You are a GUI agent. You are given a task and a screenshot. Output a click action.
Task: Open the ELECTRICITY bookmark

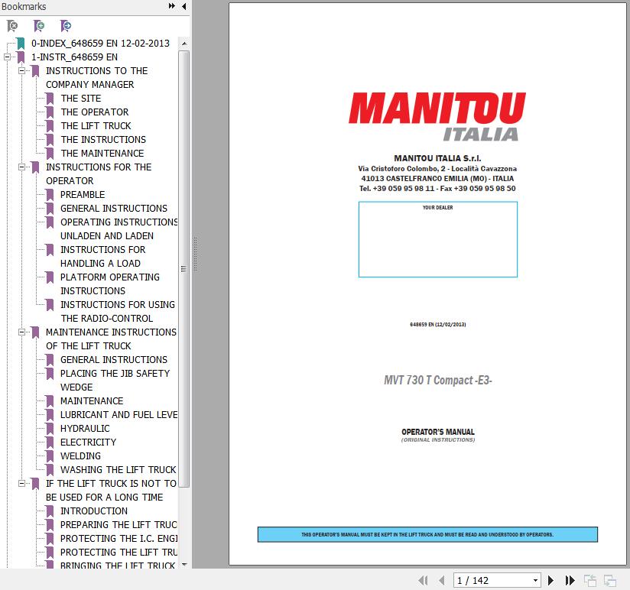(88, 443)
